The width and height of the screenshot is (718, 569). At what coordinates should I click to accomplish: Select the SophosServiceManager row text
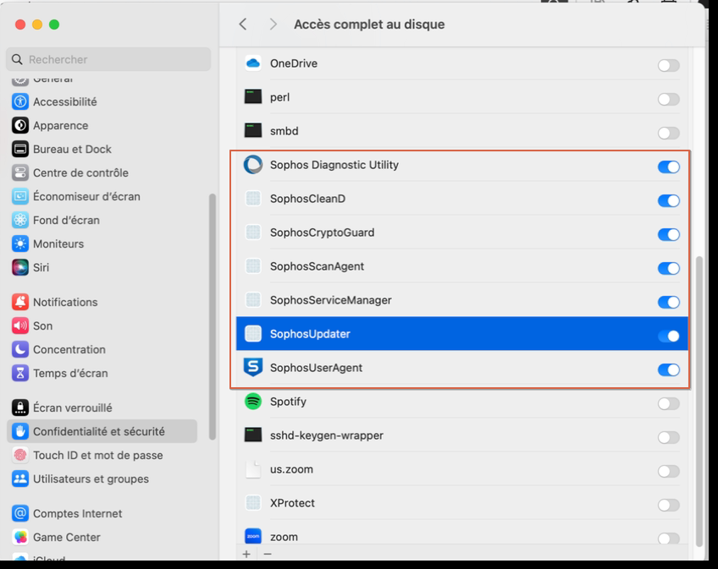(x=330, y=300)
